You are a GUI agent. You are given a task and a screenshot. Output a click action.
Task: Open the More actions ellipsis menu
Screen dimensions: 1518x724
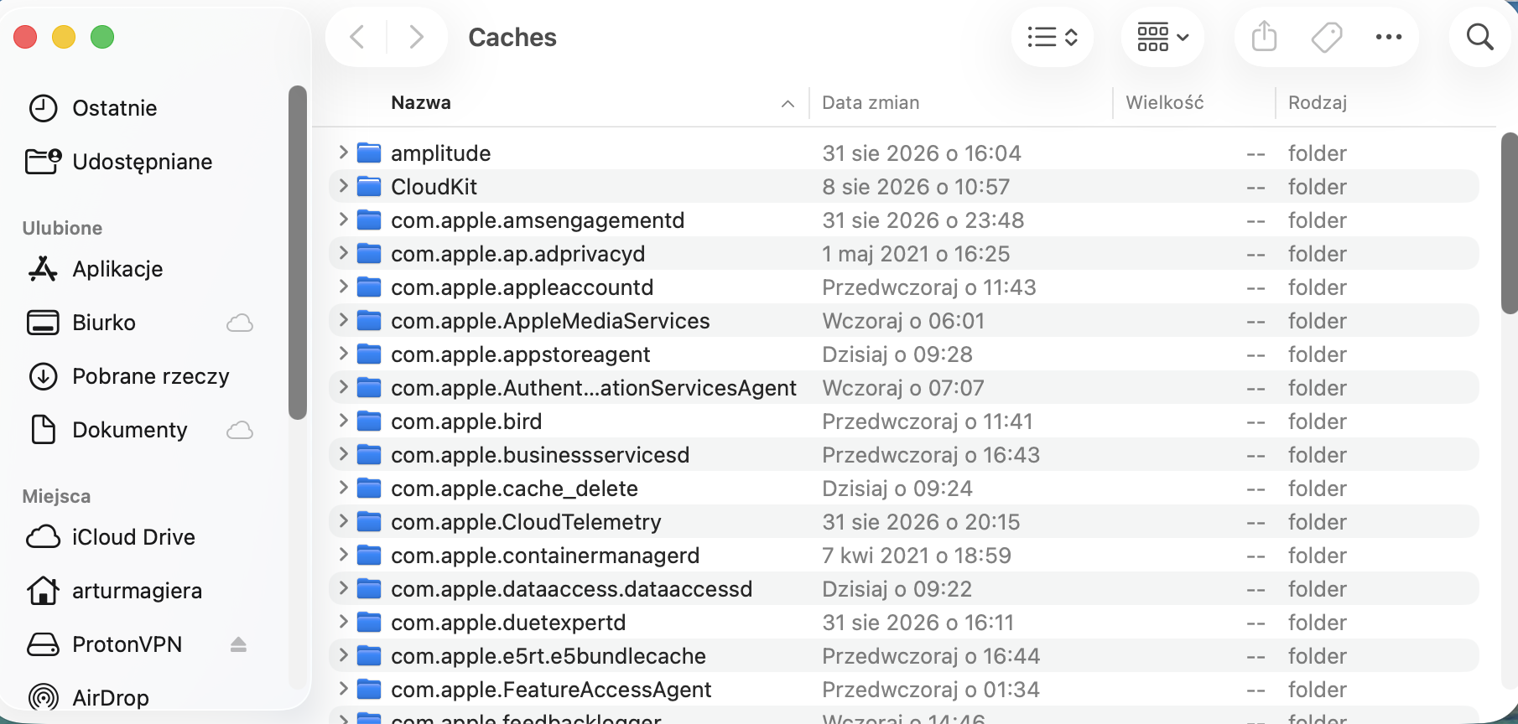(1389, 37)
